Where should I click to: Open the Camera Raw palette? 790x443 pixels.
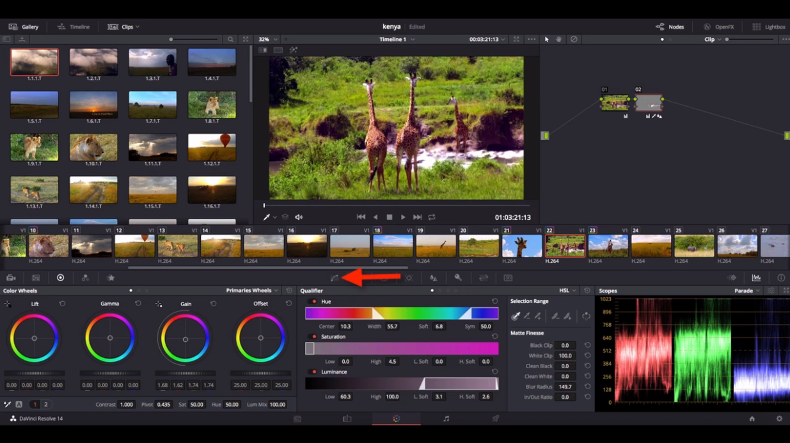tap(11, 278)
